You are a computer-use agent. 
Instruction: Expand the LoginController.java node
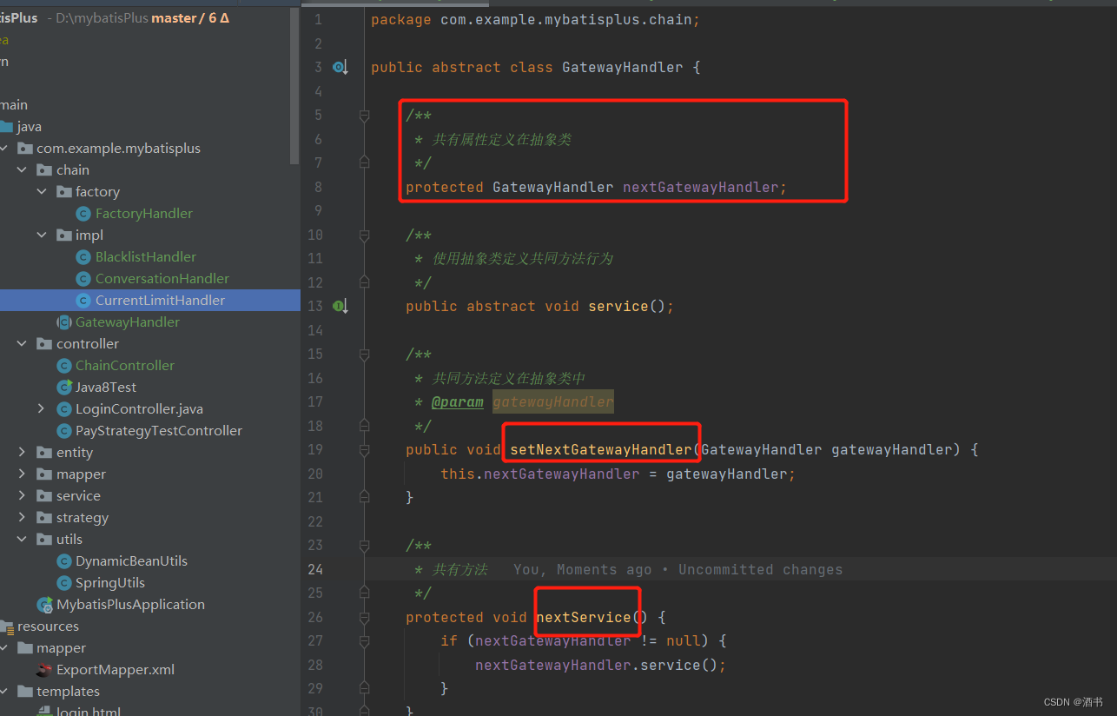click(x=41, y=409)
